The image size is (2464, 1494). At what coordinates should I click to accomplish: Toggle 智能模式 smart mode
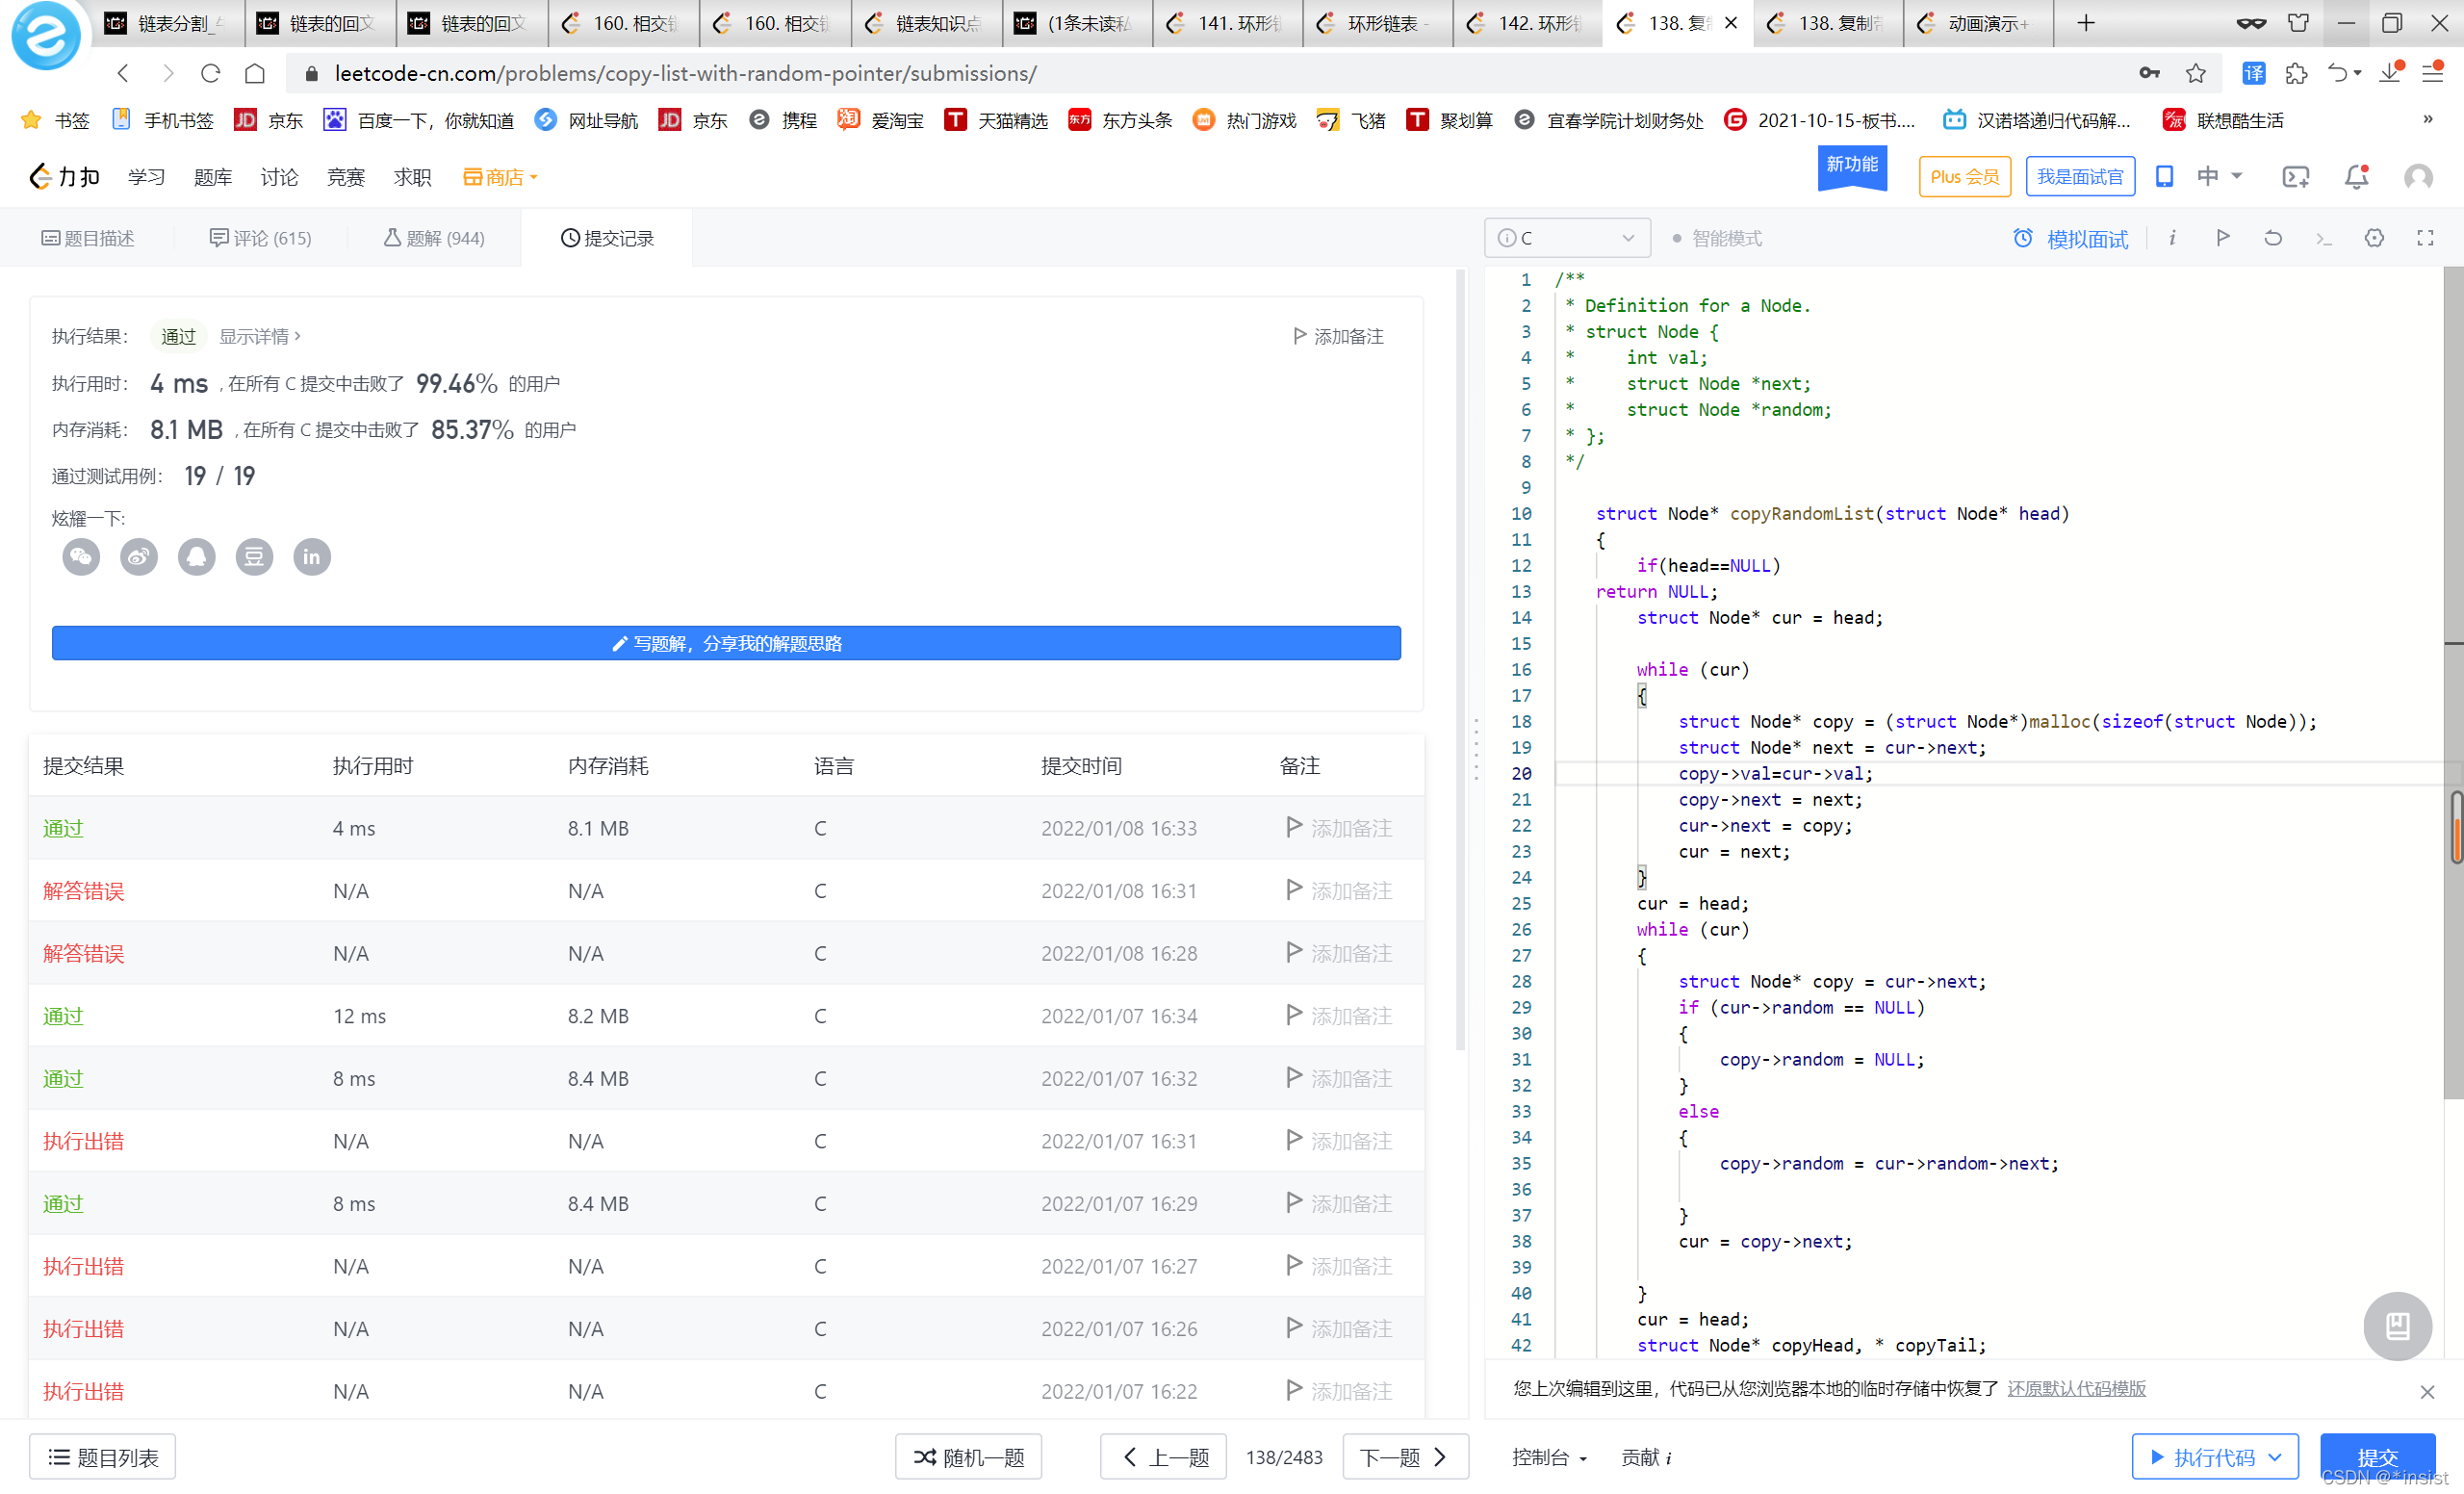[1717, 238]
